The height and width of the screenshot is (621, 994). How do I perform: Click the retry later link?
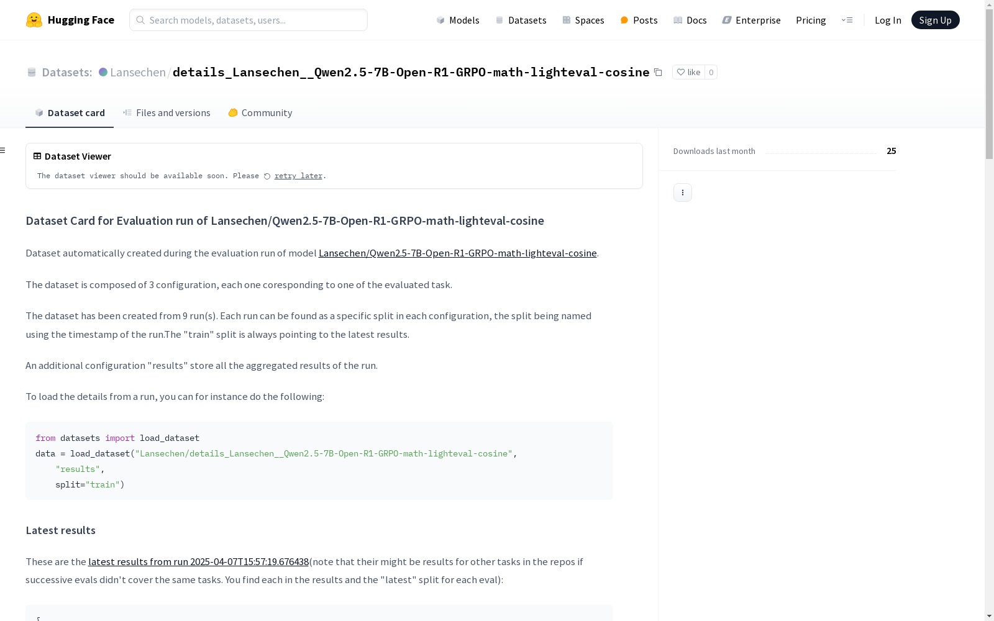click(x=298, y=176)
